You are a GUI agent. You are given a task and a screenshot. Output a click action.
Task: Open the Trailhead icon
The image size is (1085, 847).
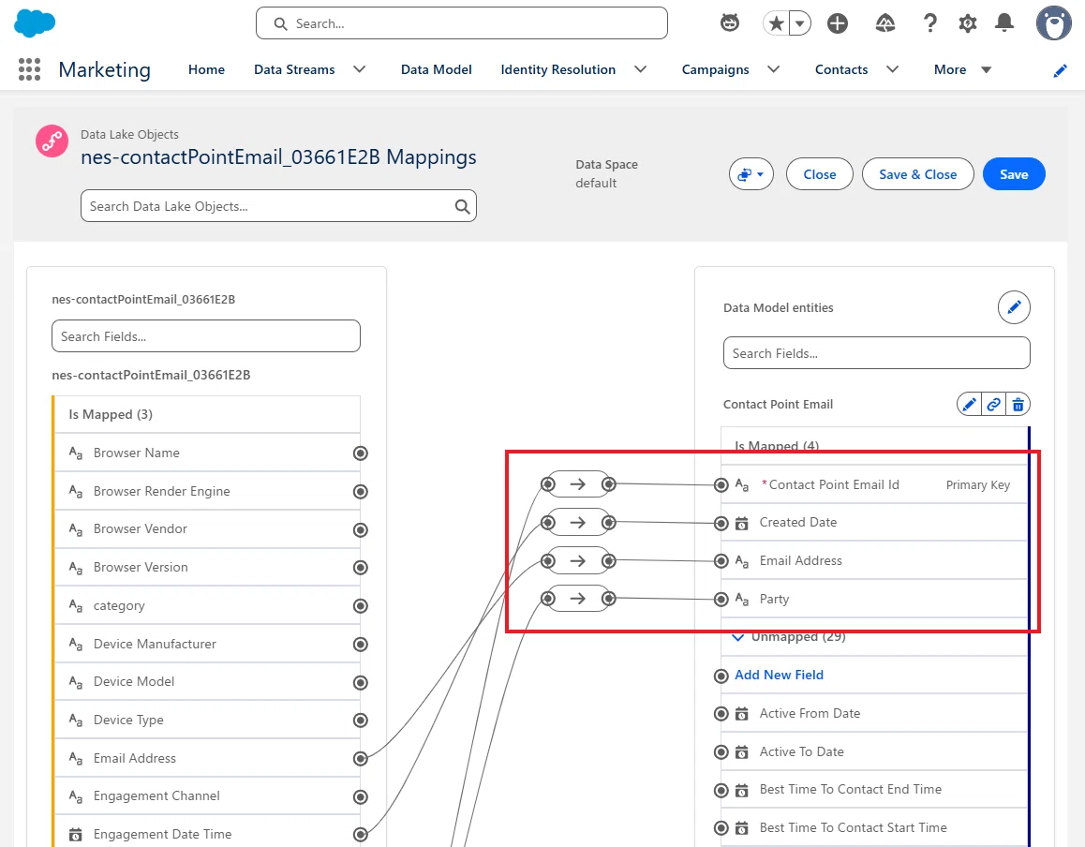tap(885, 23)
